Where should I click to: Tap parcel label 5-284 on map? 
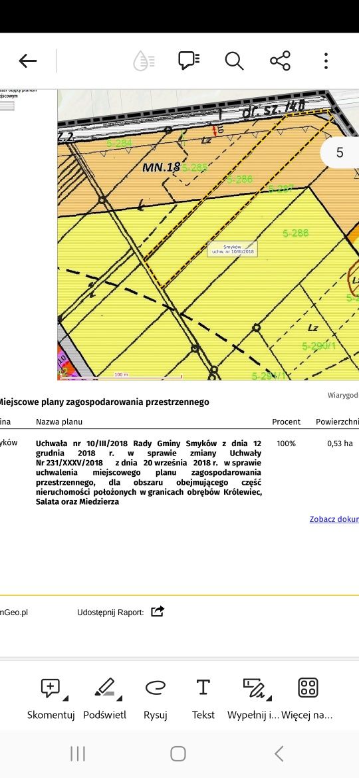click(120, 144)
